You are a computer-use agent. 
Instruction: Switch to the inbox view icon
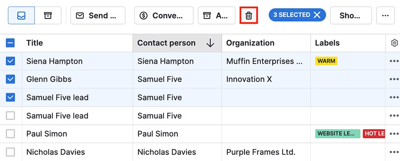point(21,15)
